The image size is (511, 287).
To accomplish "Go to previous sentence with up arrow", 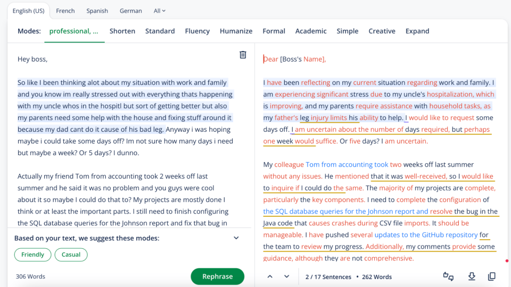I will click(x=270, y=276).
